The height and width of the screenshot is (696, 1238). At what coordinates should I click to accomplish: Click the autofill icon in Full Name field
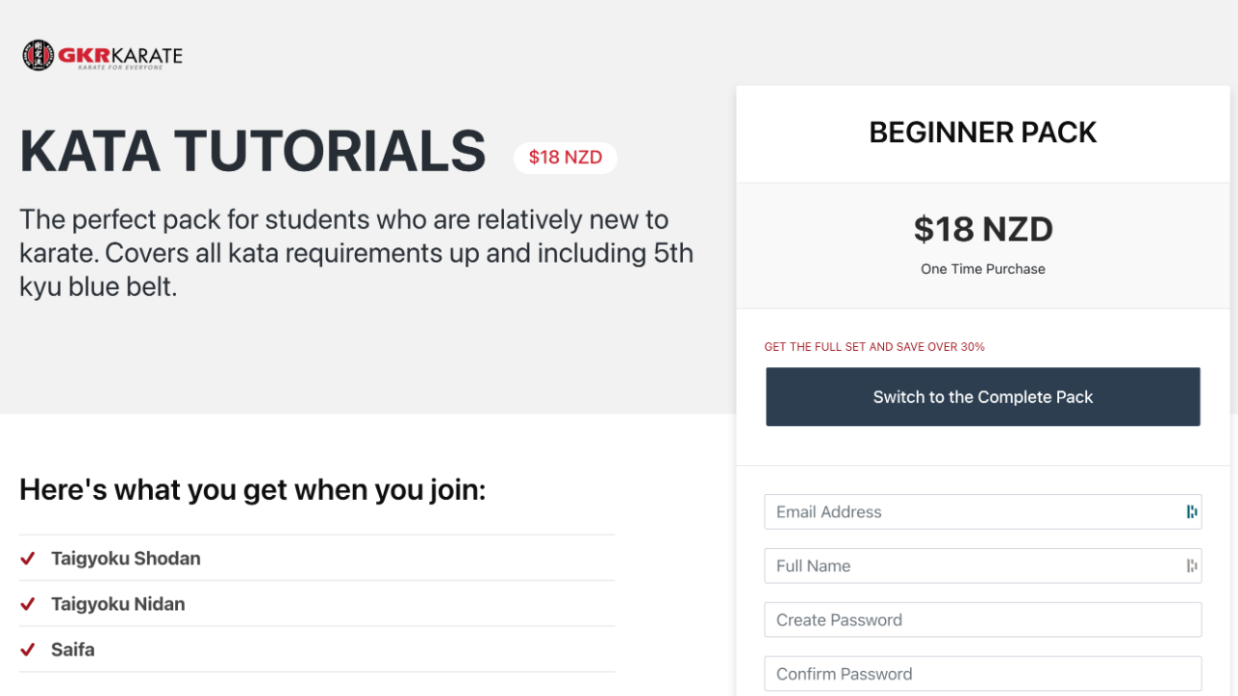(x=1192, y=566)
